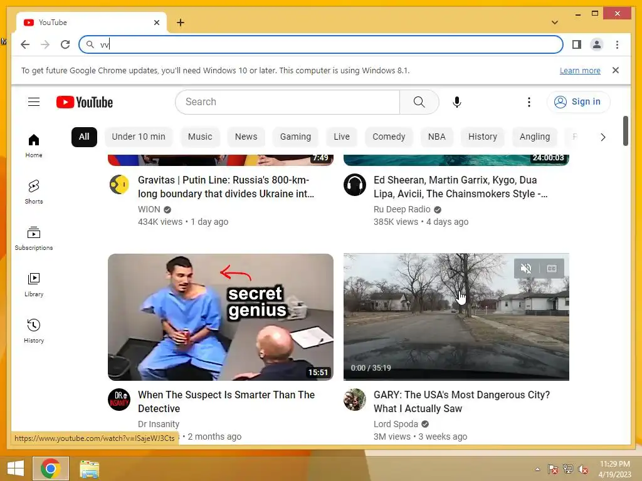Click Lord Spoda channel avatar
This screenshot has height=481, width=642.
pyautogui.click(x=355, y=399)
